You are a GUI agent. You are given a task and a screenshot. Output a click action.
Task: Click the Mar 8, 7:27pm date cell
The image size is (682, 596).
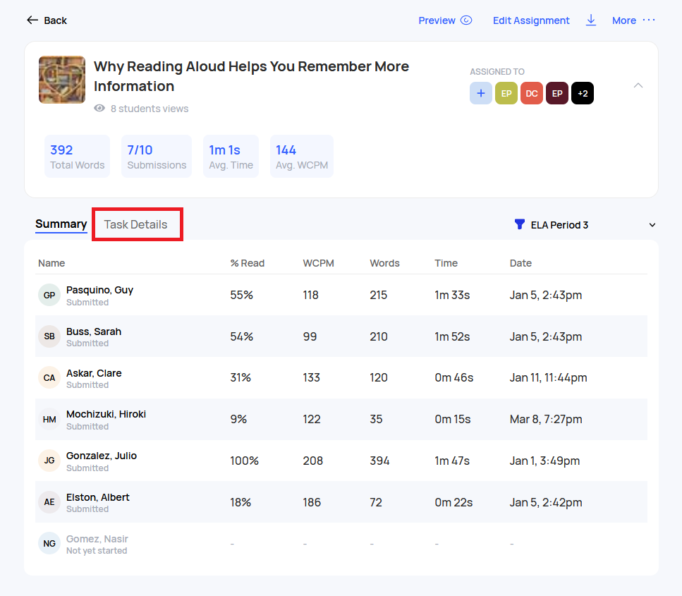(545, 420)
